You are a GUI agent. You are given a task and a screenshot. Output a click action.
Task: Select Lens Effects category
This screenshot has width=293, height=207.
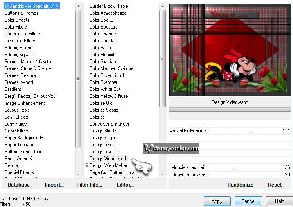[x=17, y=117]
